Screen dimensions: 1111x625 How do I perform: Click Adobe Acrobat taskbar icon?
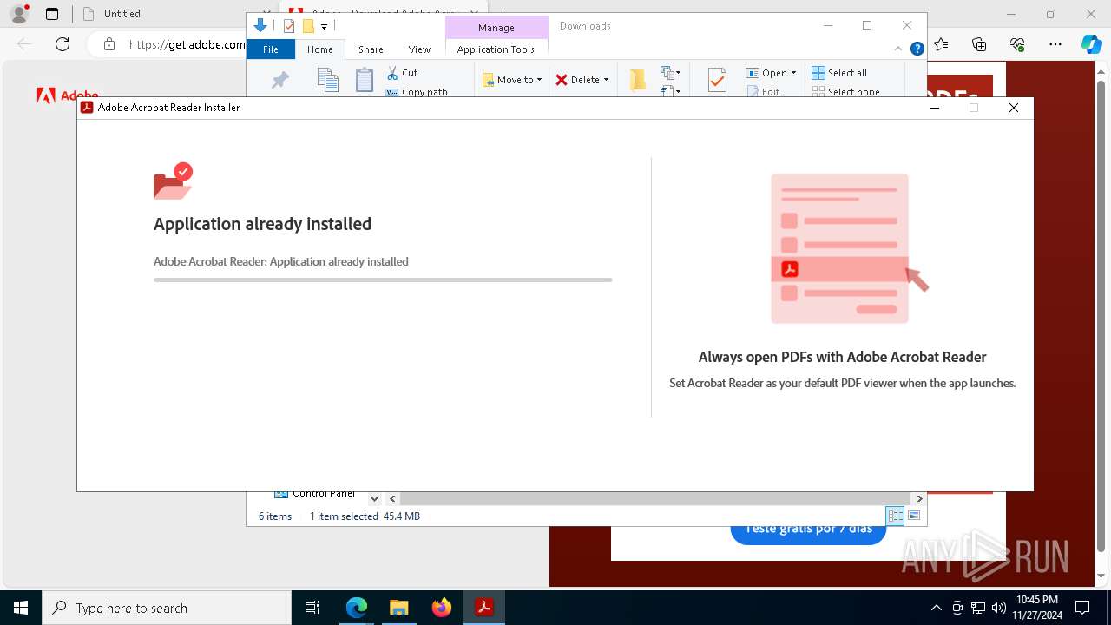(483, 608)
